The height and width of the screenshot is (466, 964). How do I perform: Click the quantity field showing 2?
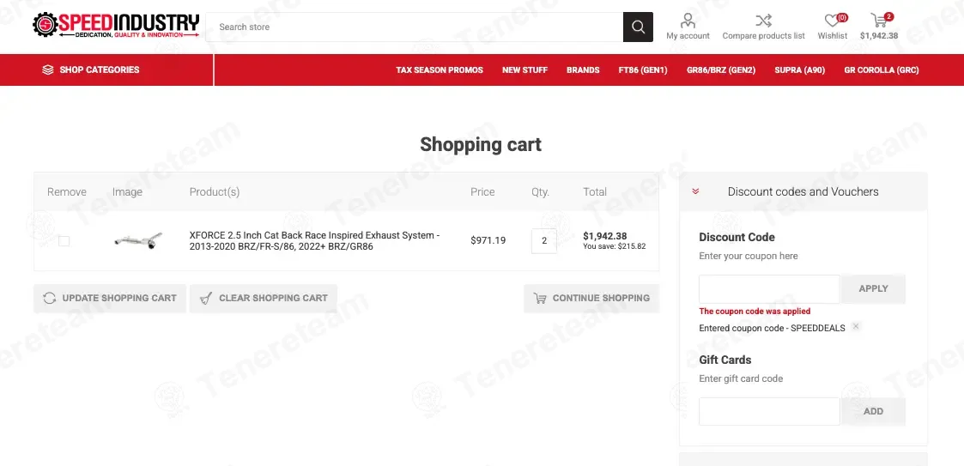pos(544,241)
